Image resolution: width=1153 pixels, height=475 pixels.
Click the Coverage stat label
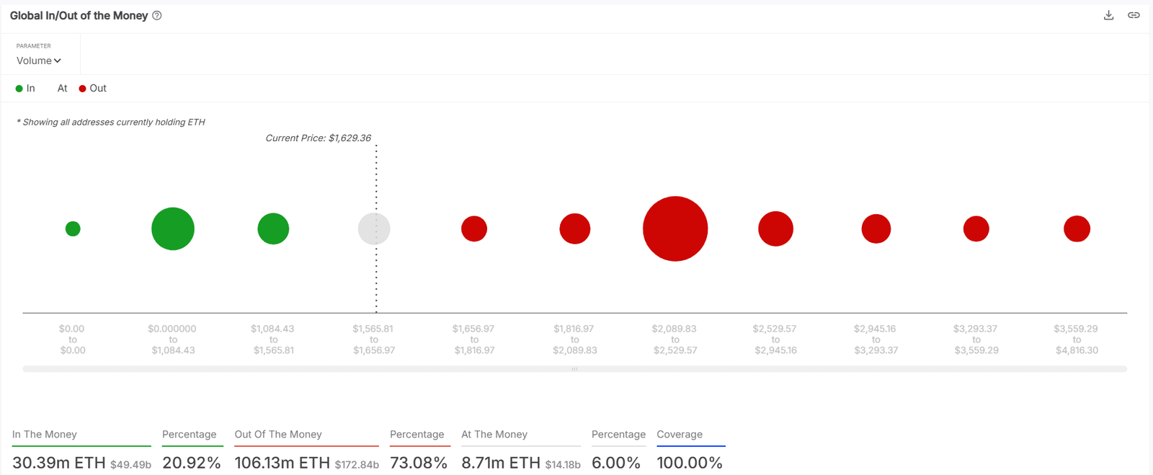click(x=680, y=435)
